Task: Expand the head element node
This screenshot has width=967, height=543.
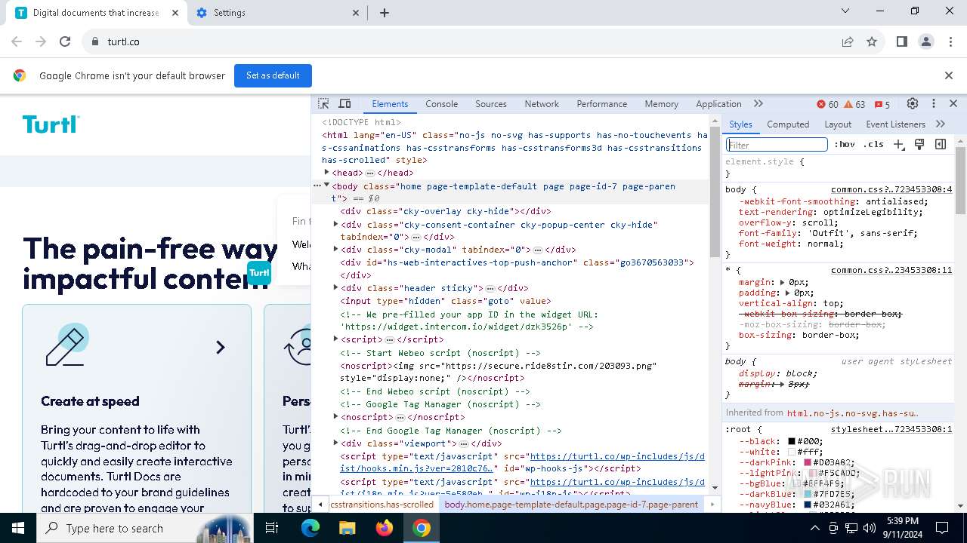Action: pos(327,173)
